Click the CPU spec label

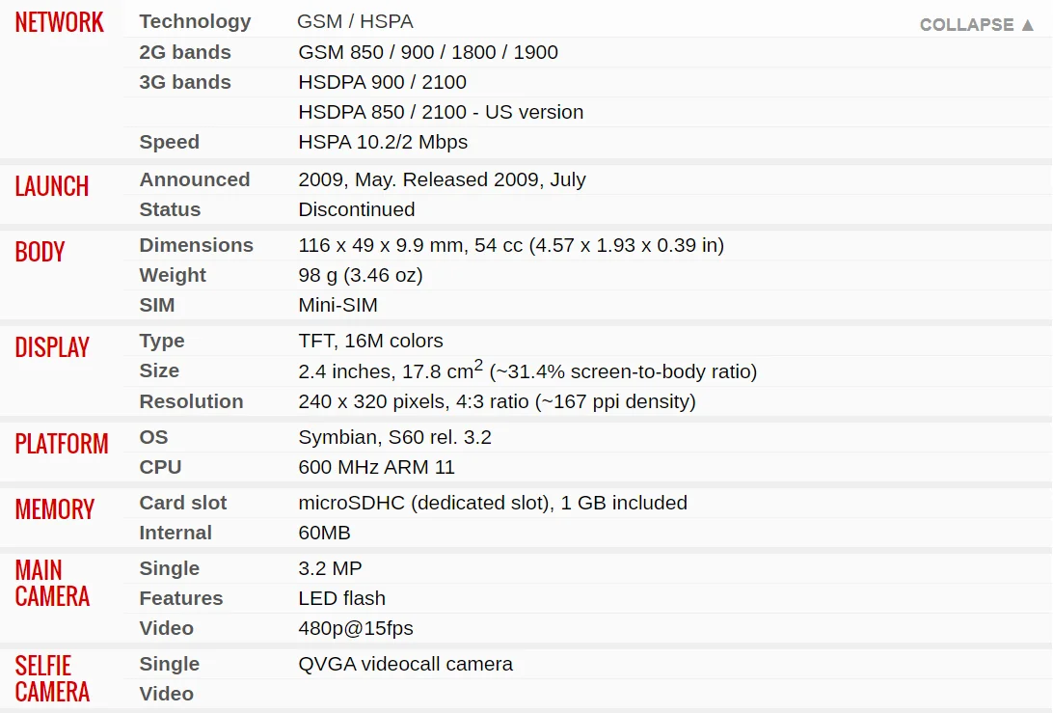[160, 467]
